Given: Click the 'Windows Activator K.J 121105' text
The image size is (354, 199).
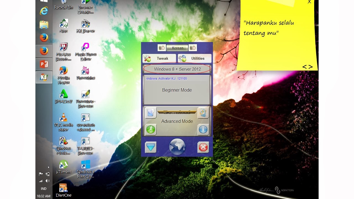Looking at the screenshot, I should click(x=166, y=78).
